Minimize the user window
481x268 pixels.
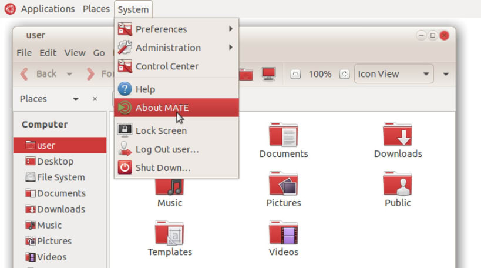coord(421,35)
